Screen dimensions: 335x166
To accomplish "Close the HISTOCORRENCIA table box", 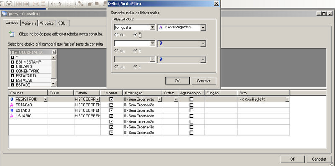I will [54, 52].
